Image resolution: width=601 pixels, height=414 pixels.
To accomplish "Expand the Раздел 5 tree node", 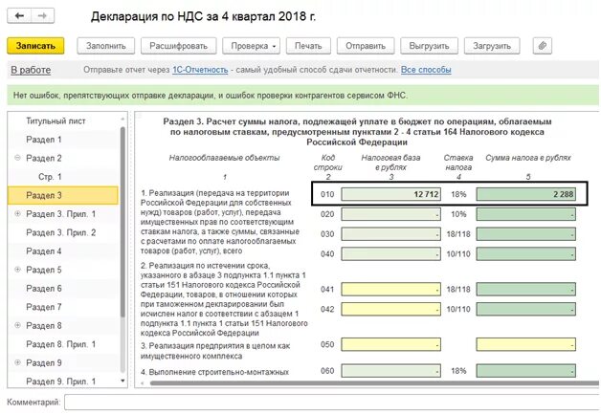I will (17, 270).
